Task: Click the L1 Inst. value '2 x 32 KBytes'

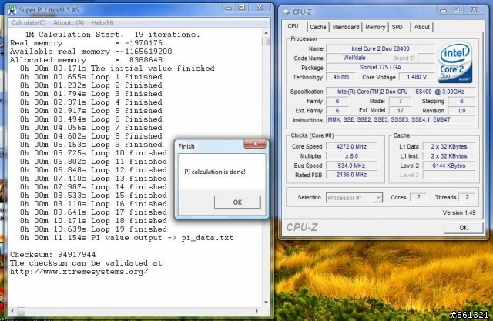Action: click(x=448, y=156)
